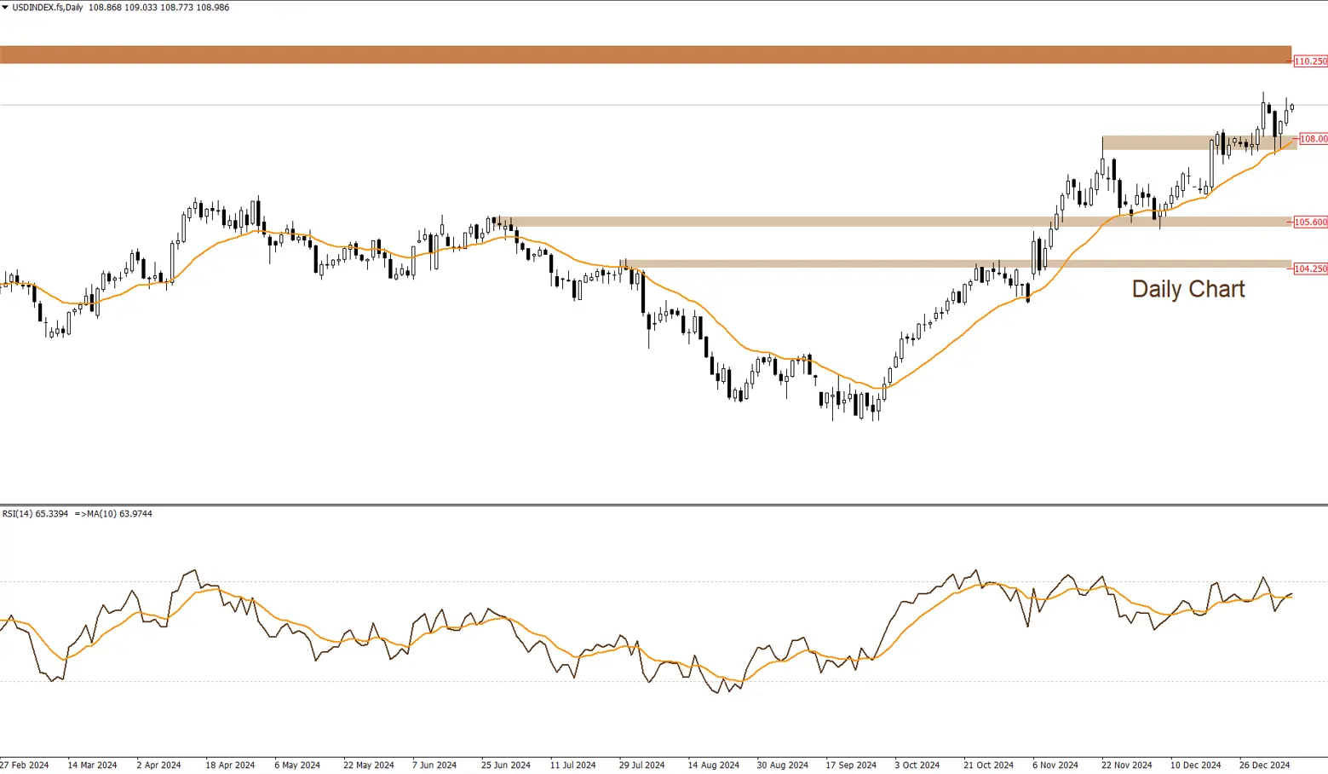
Task: Click the 29 Jul 2024 date label
Action: pyautogui.click(x=642, y=765)
